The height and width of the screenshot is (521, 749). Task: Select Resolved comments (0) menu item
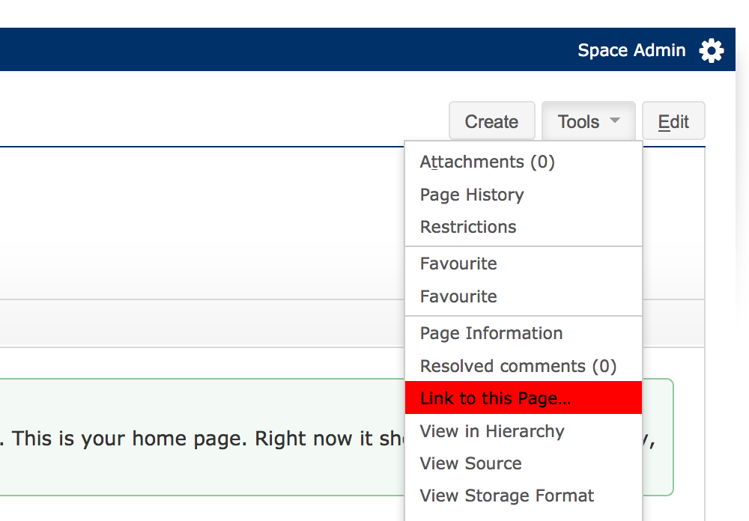(518, 366)
